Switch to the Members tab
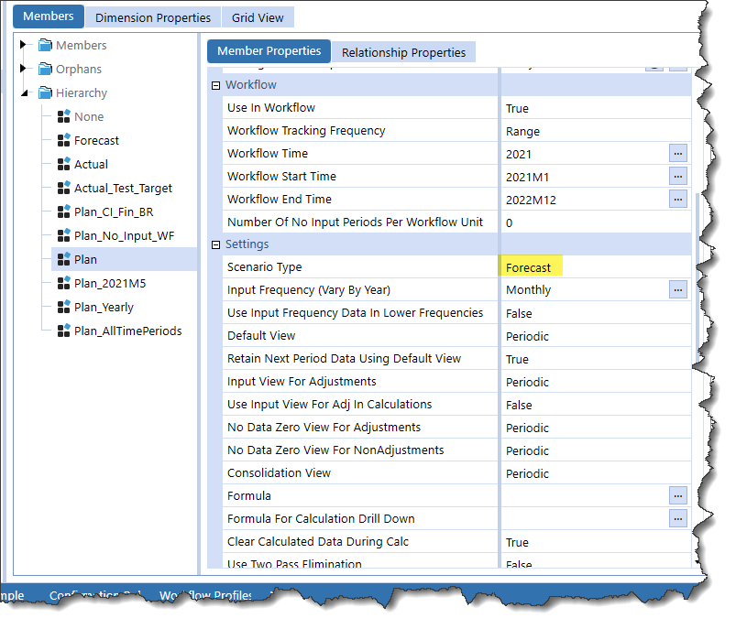Screen dimensions: 736x629 point(49,16)
